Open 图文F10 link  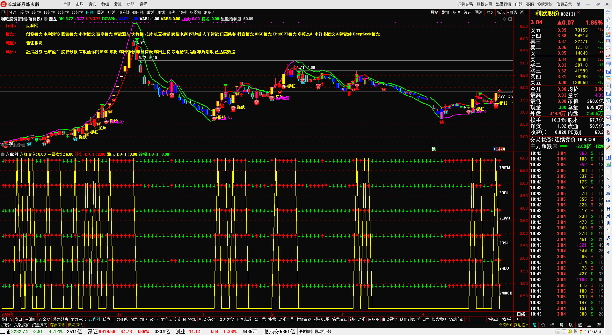tap(505, 325)
